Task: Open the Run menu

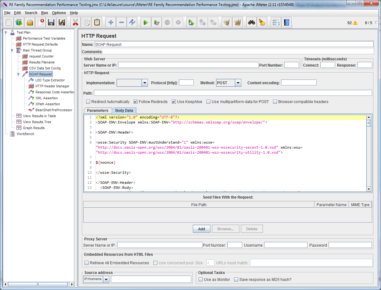Action: click(x=44, y=13)
